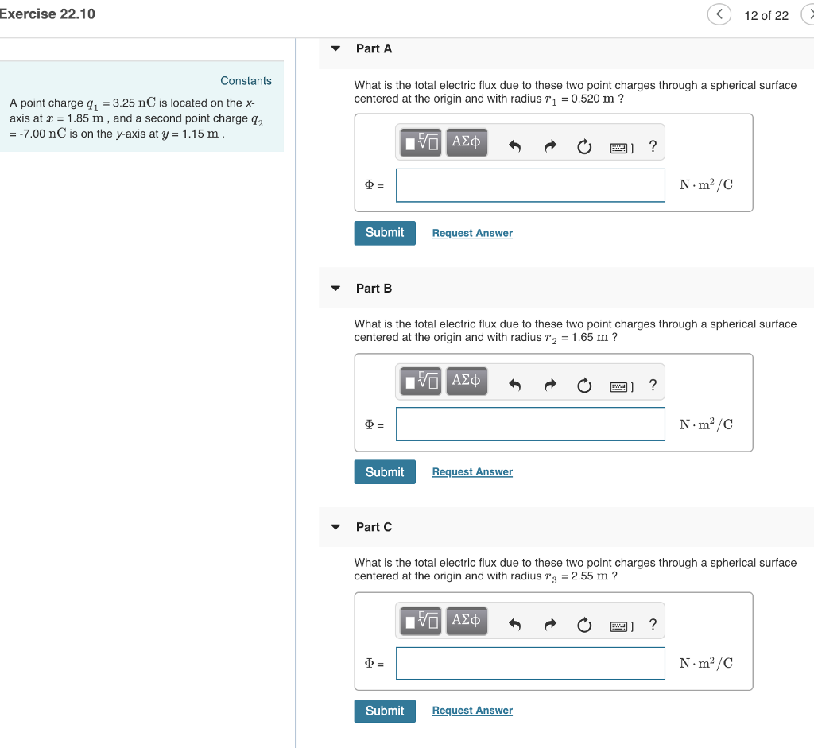
Task: Collapse the Part B section
Action: pos(336,288)
